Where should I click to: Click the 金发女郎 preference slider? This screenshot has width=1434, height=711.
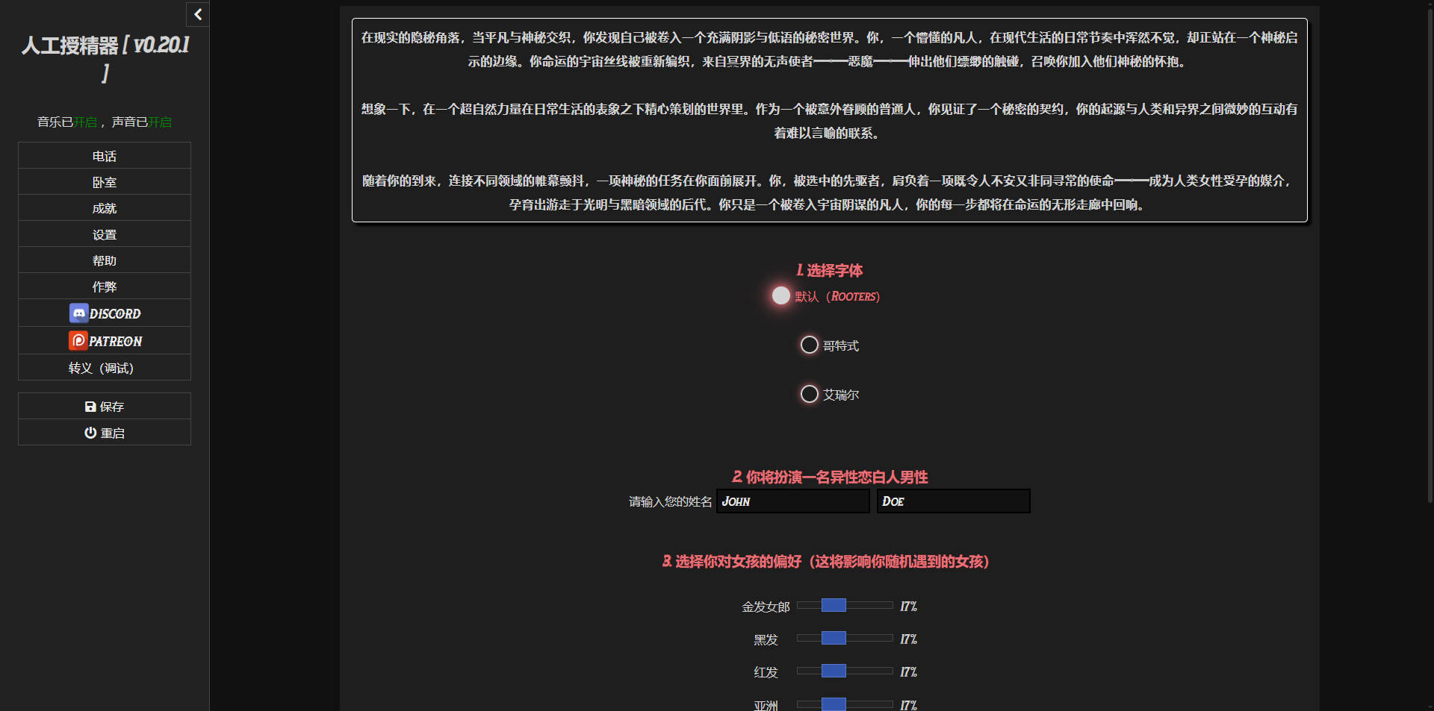pyautogui.click(x=844, y=606)
